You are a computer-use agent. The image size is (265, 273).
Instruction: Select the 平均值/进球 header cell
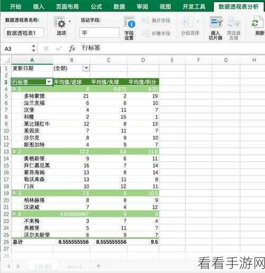72,82
